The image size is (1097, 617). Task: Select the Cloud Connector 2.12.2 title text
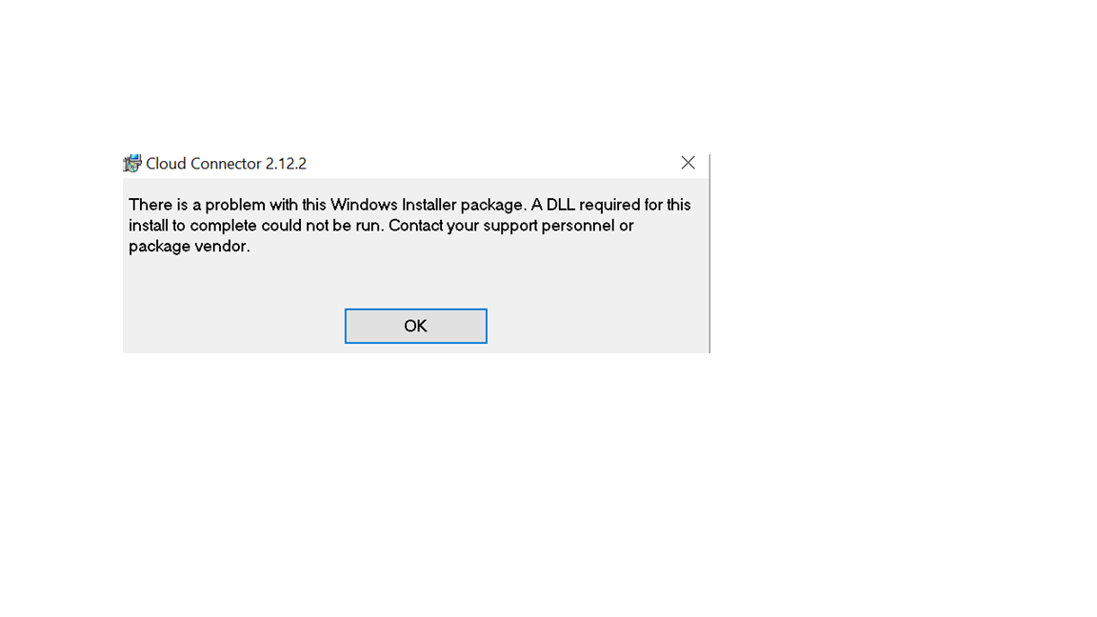tap(226, 163)
